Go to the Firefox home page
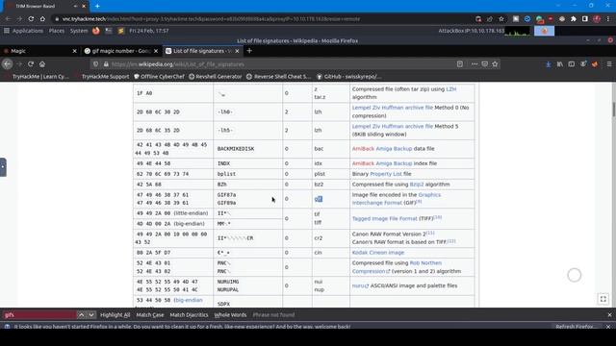616x346 pixels. (42, 64)
